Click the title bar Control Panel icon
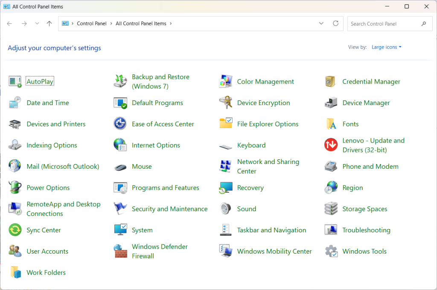Image resolution: width=437 pixels, height=290 pixels. click(x=7, y=6)
